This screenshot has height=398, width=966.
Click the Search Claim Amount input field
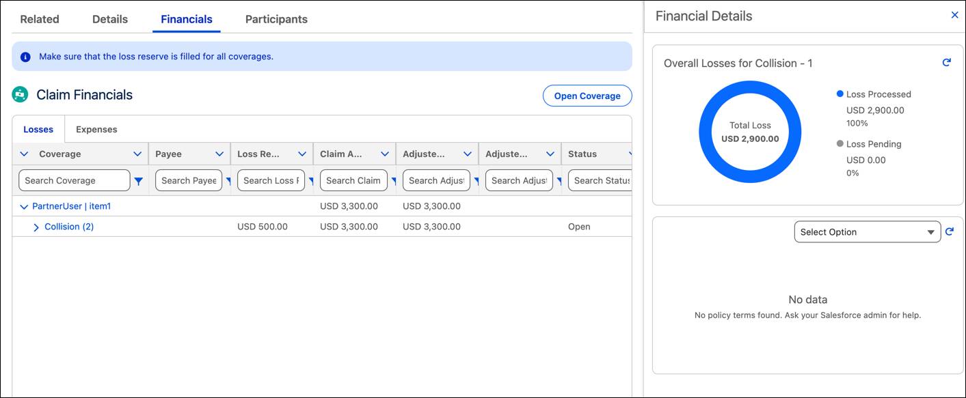tap(353, 180)
